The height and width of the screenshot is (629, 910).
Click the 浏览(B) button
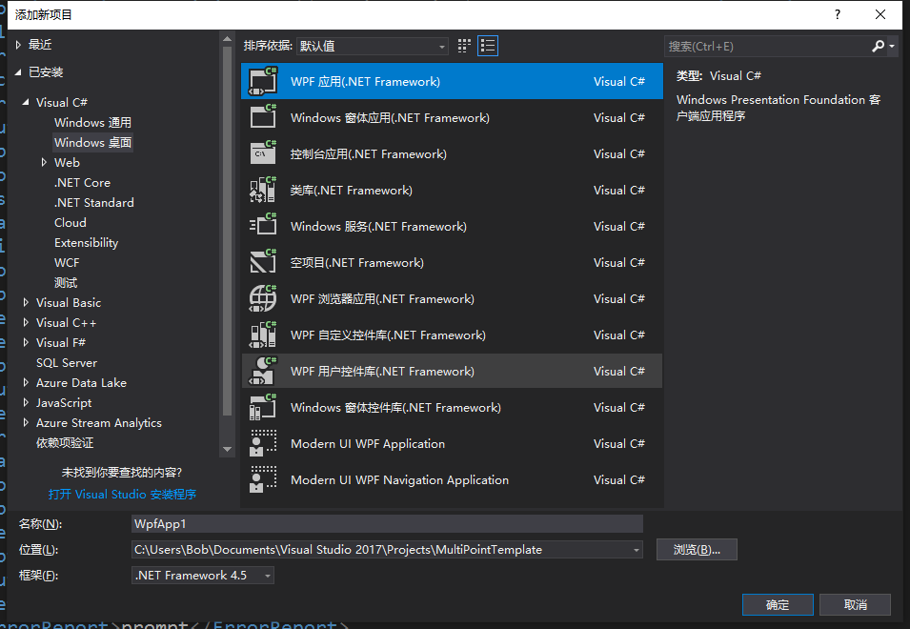(697, 549)
